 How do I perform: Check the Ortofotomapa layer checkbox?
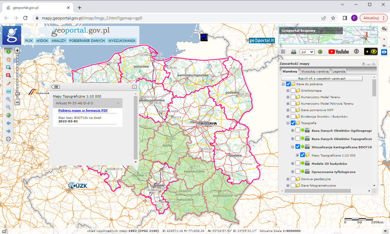pos(293,91)
